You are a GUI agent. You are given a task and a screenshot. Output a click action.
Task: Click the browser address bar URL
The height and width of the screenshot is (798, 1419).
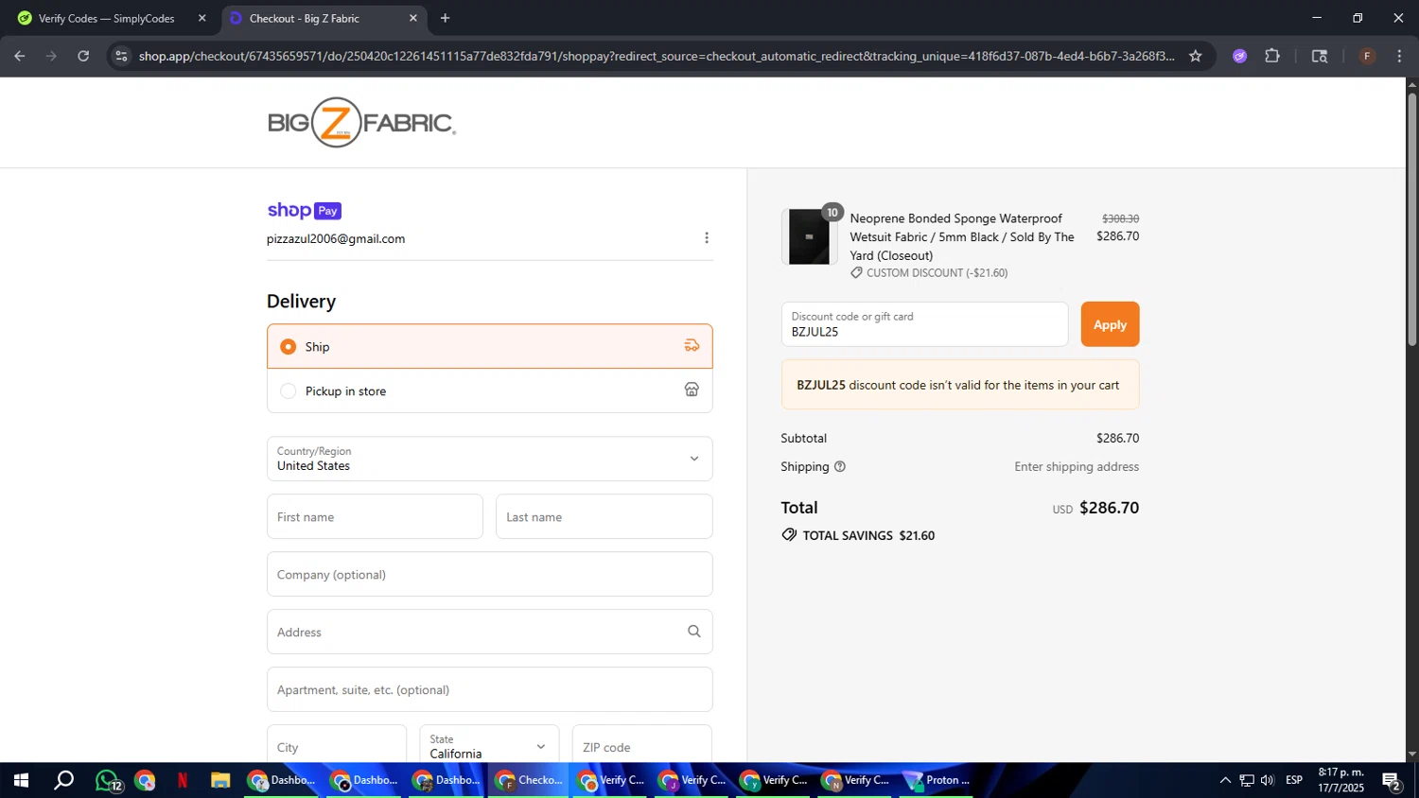click(657, 56)
